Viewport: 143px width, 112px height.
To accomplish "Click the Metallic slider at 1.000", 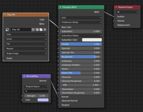I will [x=81, y=44].
